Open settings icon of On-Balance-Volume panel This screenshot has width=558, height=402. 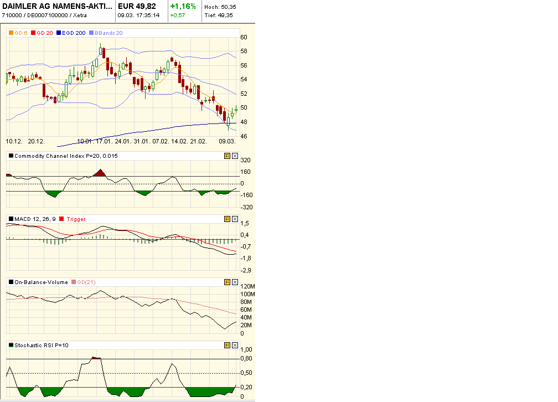pyautogui.click(x=227, y=282)
